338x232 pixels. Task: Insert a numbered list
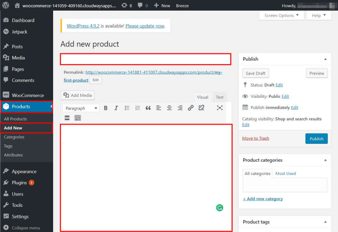pyautogui.click(x=137, y=108)
